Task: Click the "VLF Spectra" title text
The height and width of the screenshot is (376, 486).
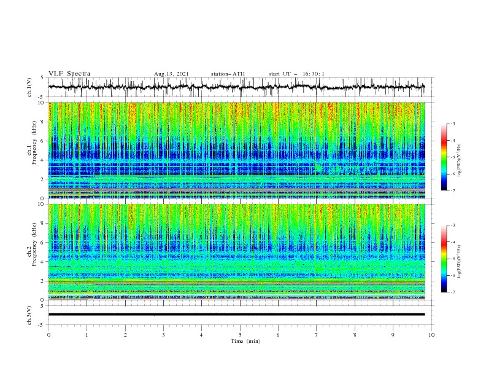Action: [x=69, y=74]
